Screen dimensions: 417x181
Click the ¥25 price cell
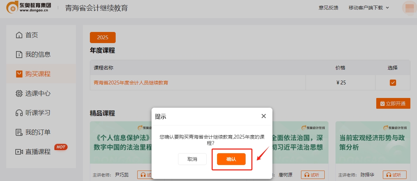[341, 83]
